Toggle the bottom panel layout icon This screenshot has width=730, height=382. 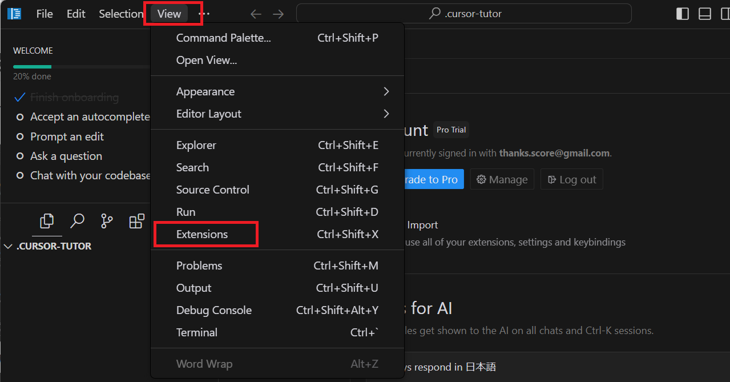705,14
